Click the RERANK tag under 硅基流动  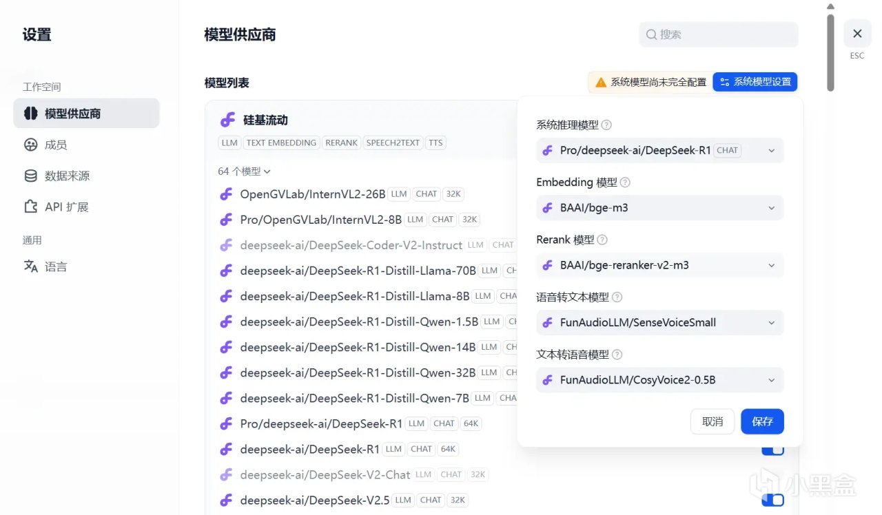[342, 143]
